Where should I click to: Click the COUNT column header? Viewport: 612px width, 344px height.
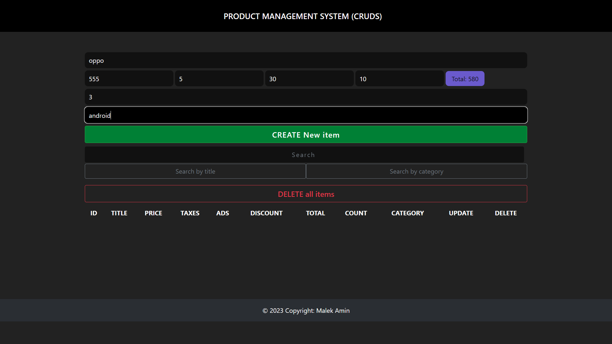coord(356,213)
